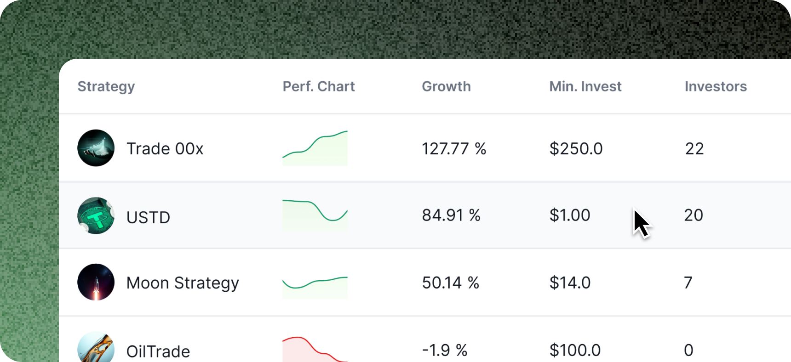Click the 127.77 % growth value
This screenshot has width=791, height=362.
point(454,149)
